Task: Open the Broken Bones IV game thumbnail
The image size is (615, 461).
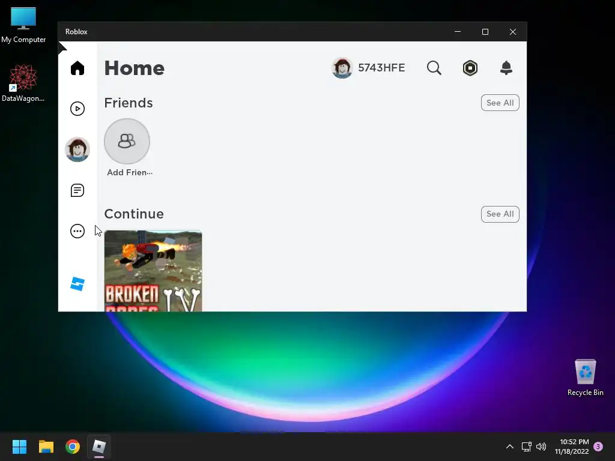Action: 153,271
